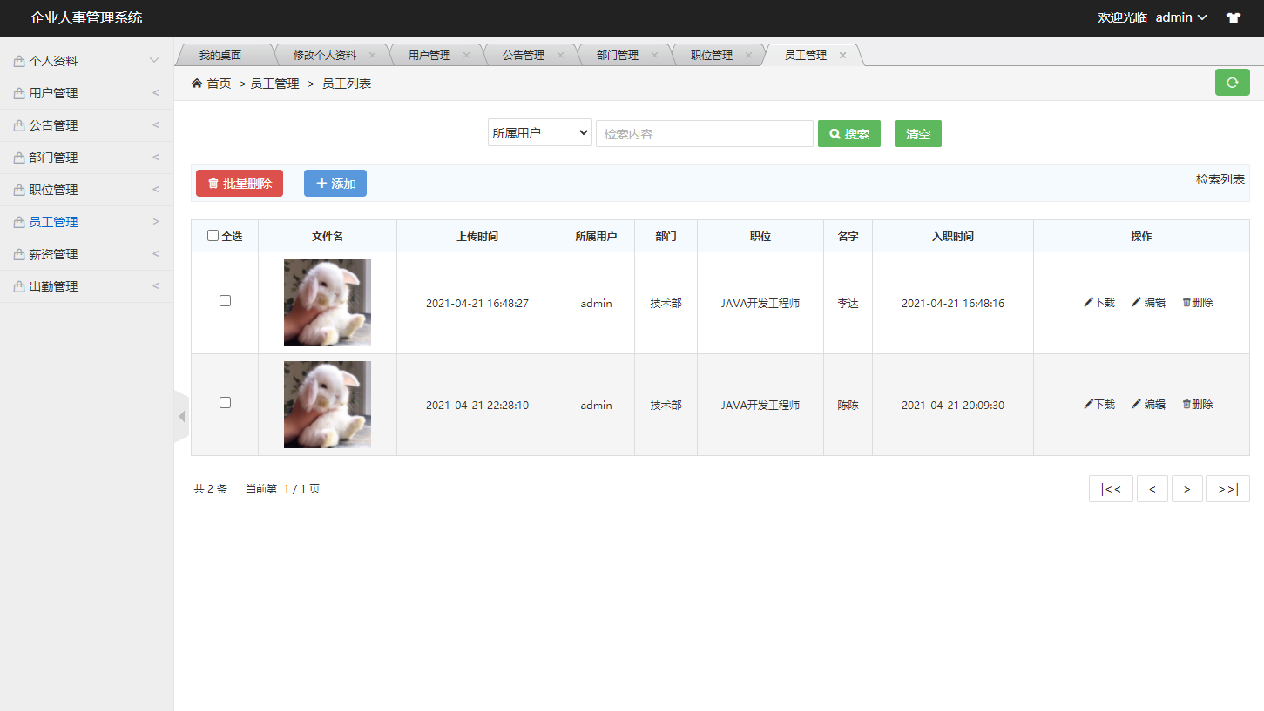The height and width of the screenshot is (711, 1264).
Task: Click the 检索内容 search input field
Action: 704,134
